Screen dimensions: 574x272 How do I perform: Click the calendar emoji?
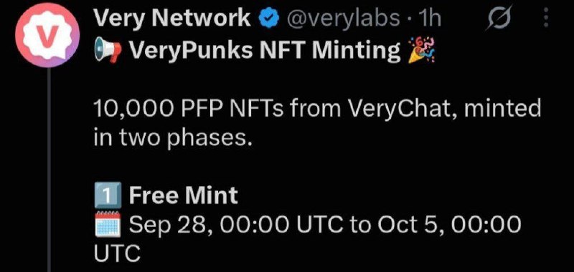pyautogui.click(x=107, y=225)
